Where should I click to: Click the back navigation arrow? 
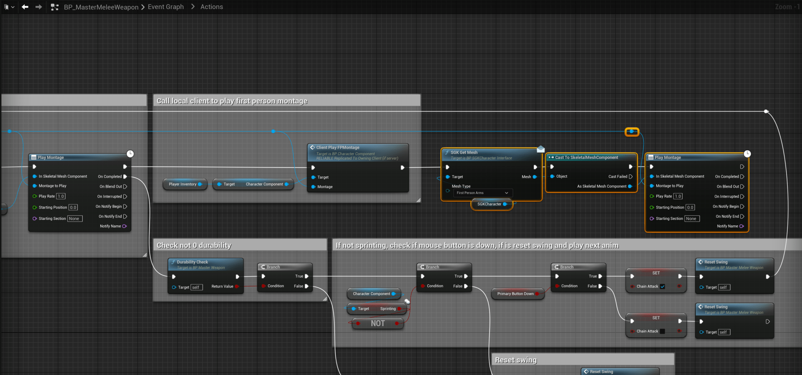tap(25, 7)
